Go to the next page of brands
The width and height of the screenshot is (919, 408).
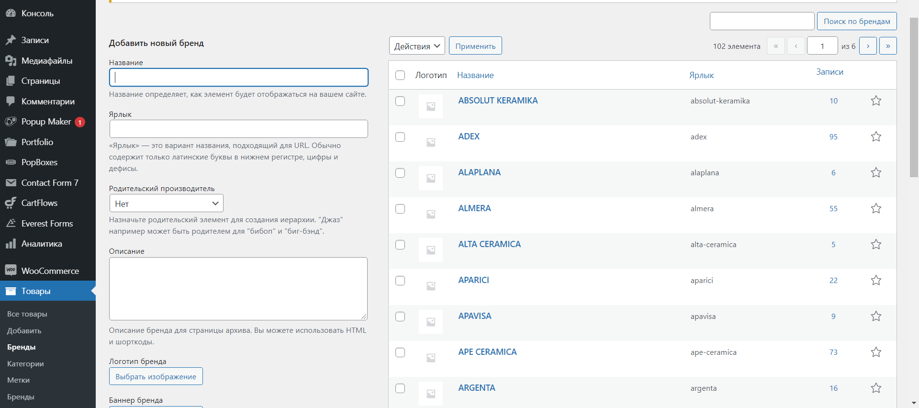[868, 46]
